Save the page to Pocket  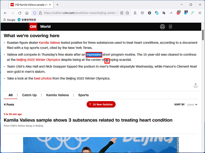(142, 13)
